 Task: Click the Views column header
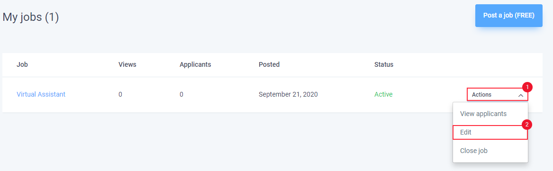click(127, 64)
